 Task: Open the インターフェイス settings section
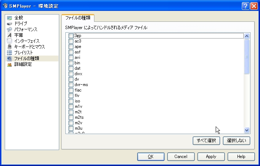point(27,41)
